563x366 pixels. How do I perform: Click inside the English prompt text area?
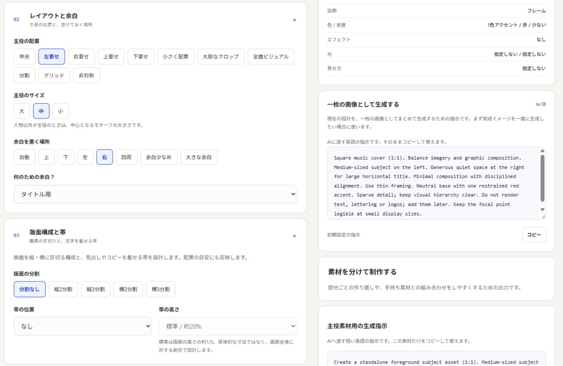click(x=433, y=183)
